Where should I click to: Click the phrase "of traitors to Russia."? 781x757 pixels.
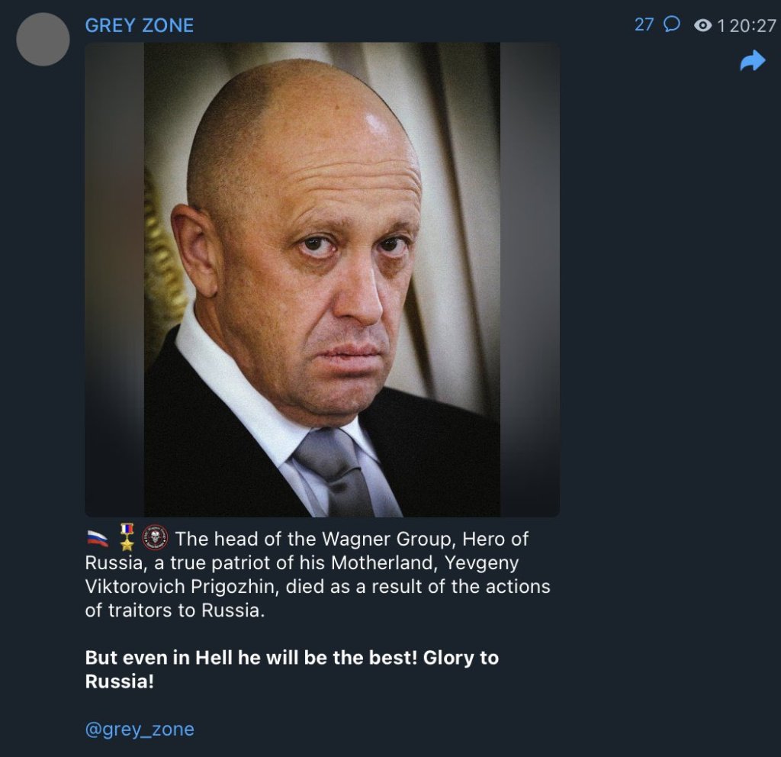175,611
